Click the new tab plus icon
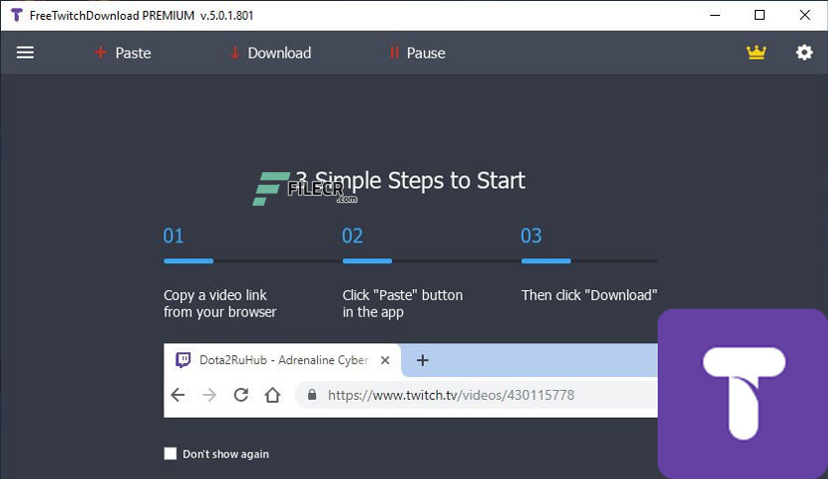 [423, 360]
